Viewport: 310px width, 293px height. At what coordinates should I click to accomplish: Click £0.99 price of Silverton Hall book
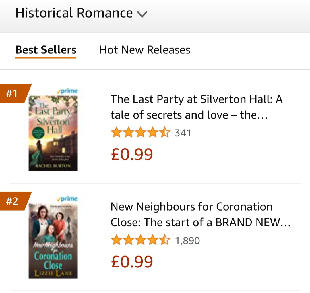[x=132, y=154]
